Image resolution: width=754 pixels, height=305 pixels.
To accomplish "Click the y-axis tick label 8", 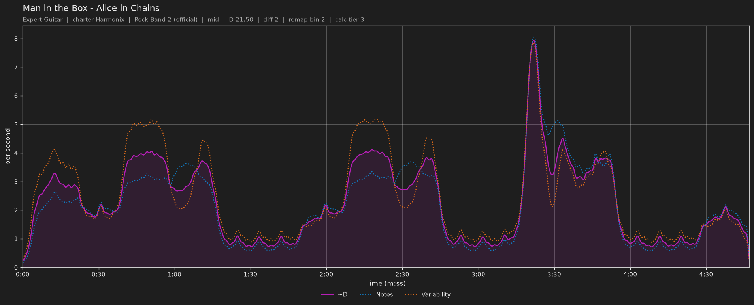I will 17,39.
